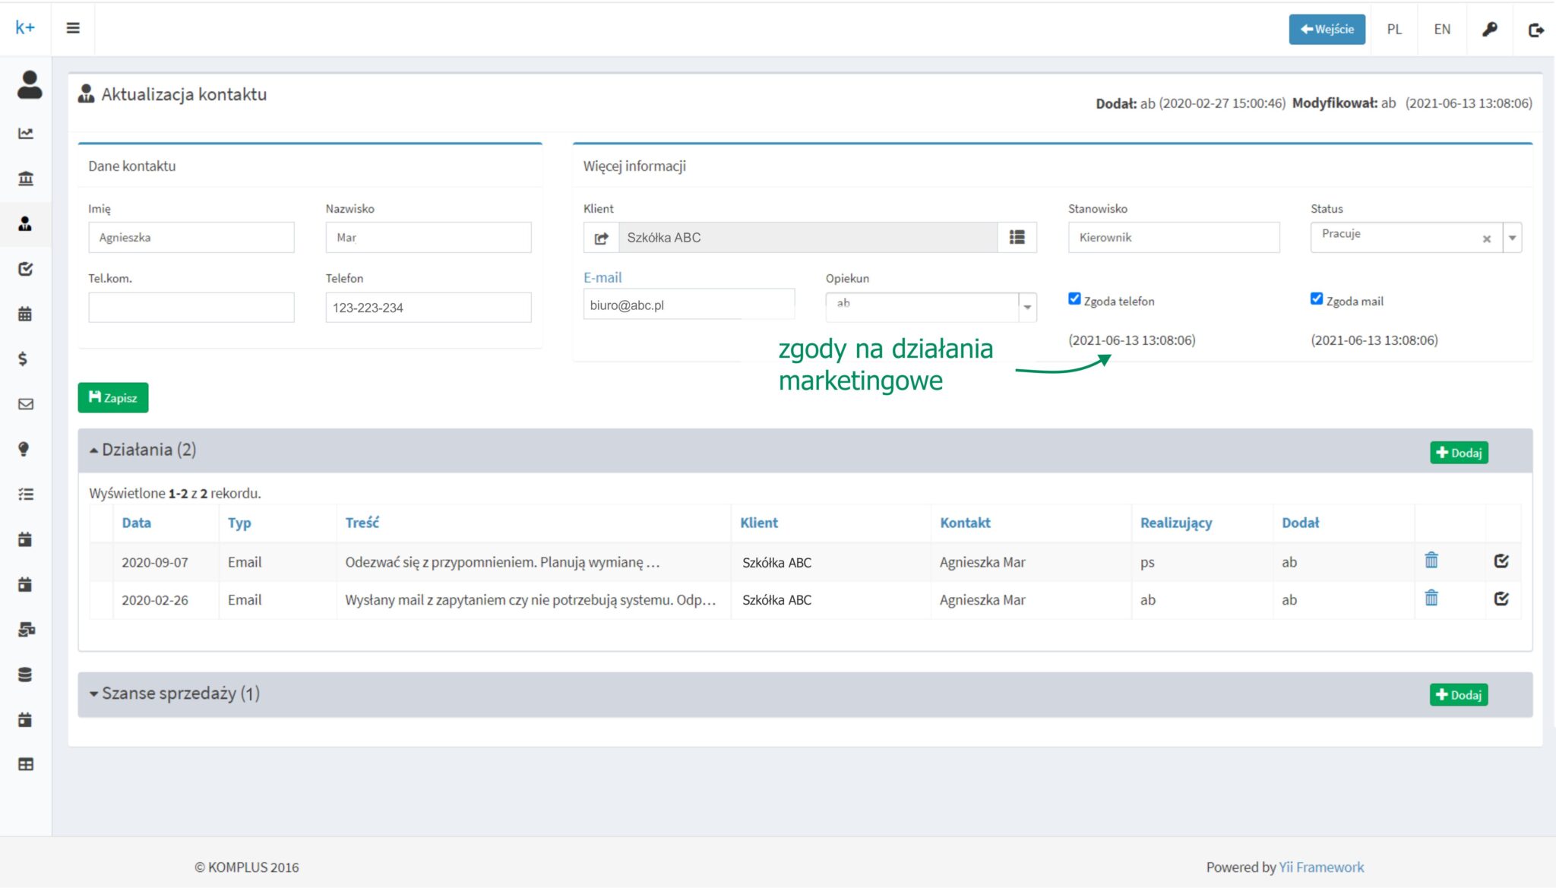The image size is (1556, 891).
Task: Uncheck the Zgoda telefon checkbox
Action: [x=1074, y=299]
